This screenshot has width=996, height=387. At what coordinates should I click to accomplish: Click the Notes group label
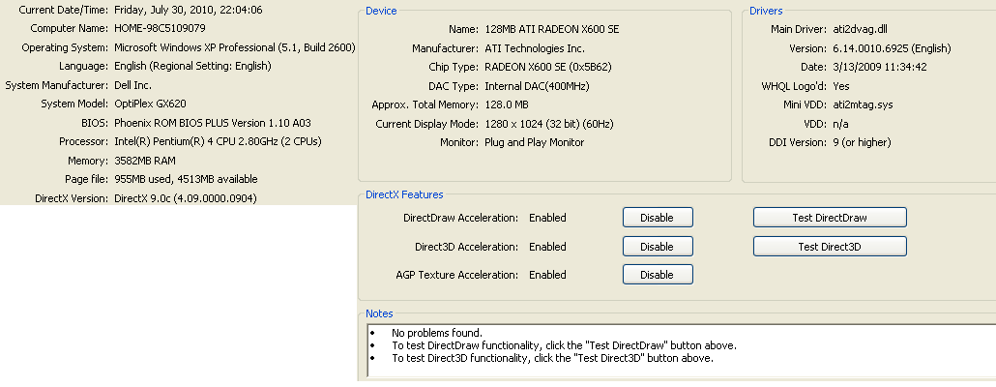pos(379,313)
